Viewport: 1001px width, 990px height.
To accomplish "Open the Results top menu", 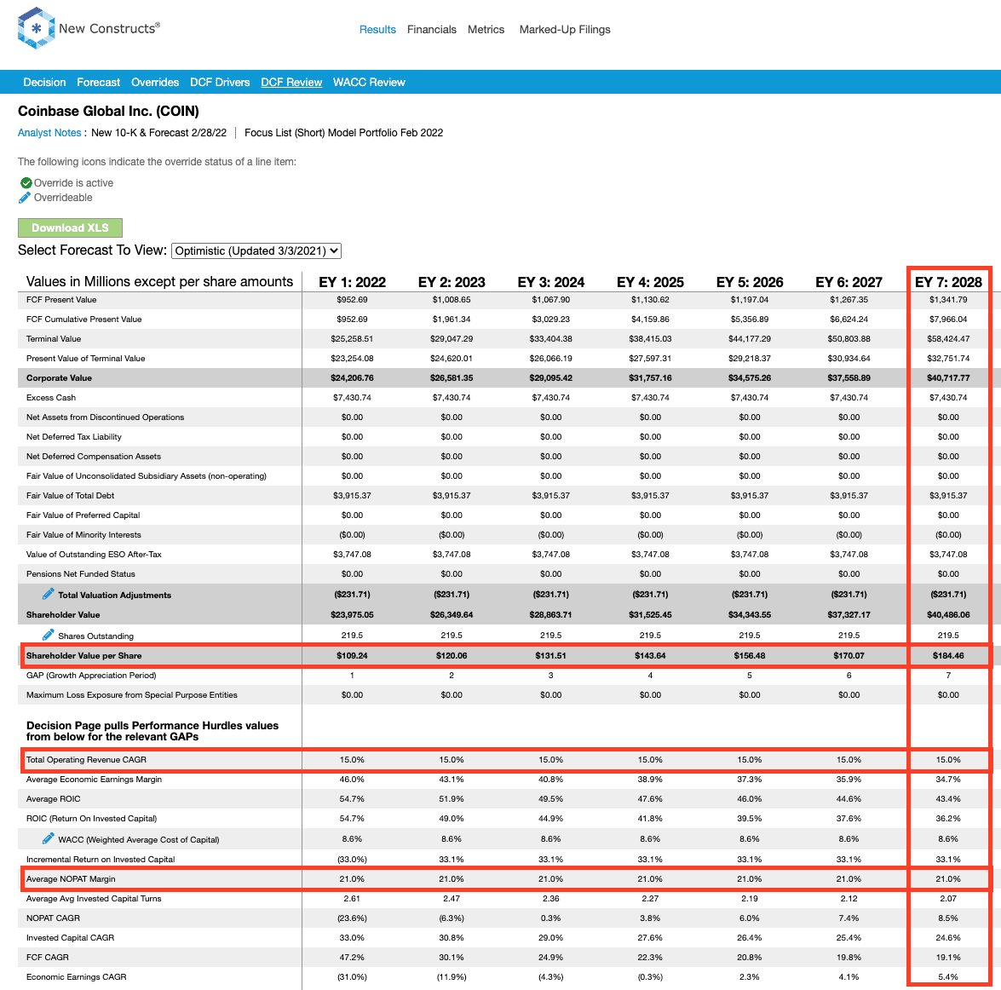I will coord(377,29).
